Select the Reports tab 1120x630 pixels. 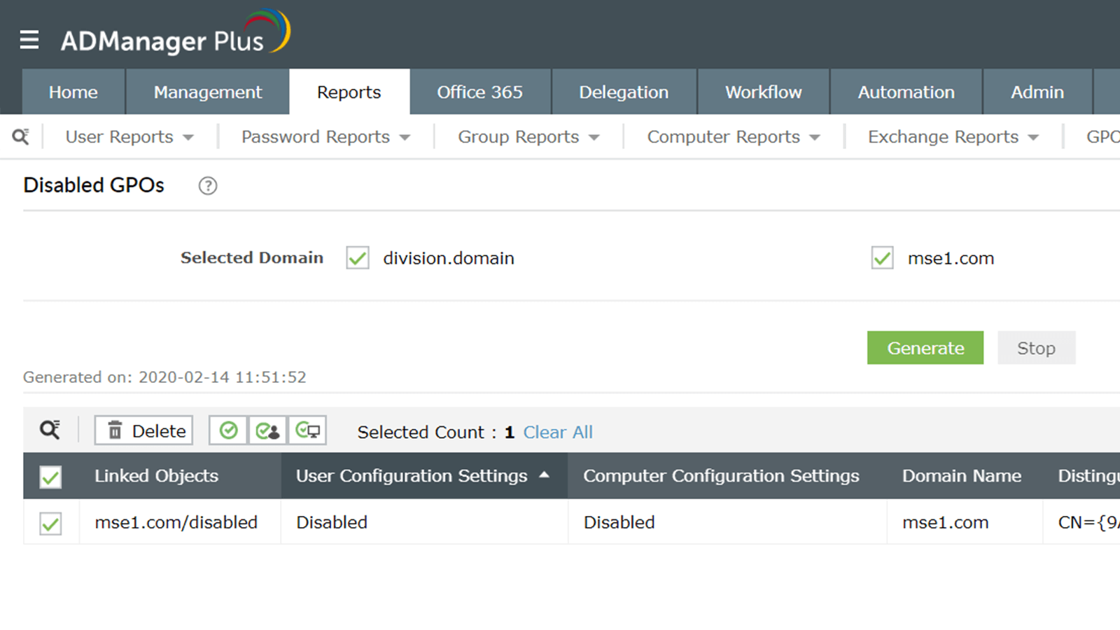click(349, 92)
